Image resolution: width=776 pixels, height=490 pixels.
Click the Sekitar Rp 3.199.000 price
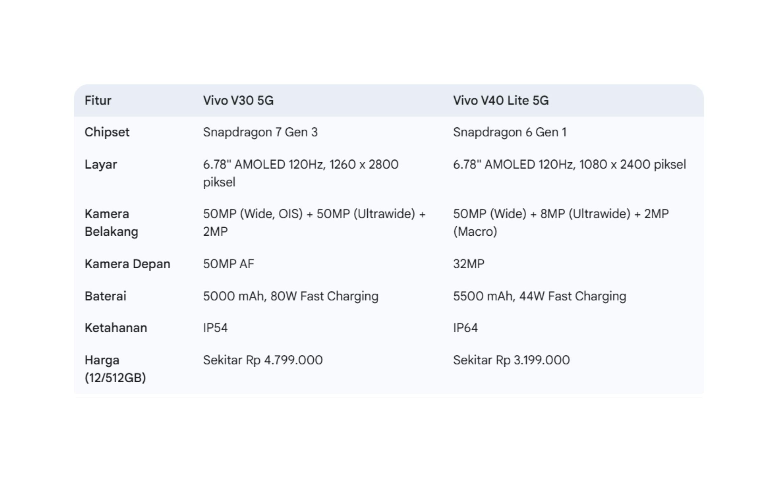[x=511, y=360]
